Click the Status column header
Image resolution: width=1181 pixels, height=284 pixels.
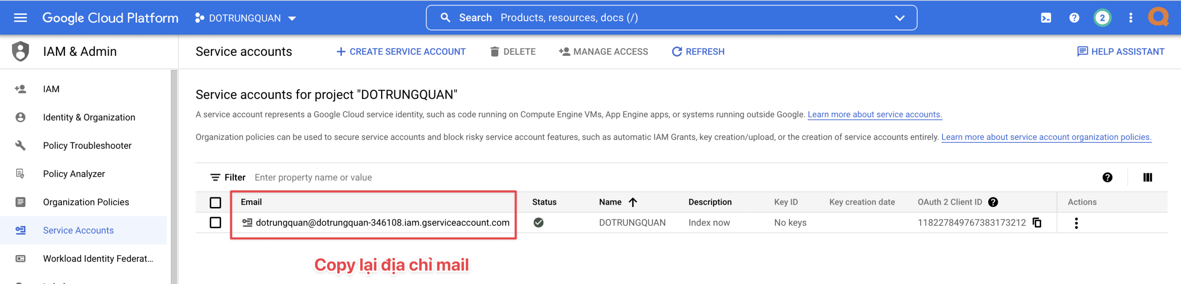(x=544, y=202)
